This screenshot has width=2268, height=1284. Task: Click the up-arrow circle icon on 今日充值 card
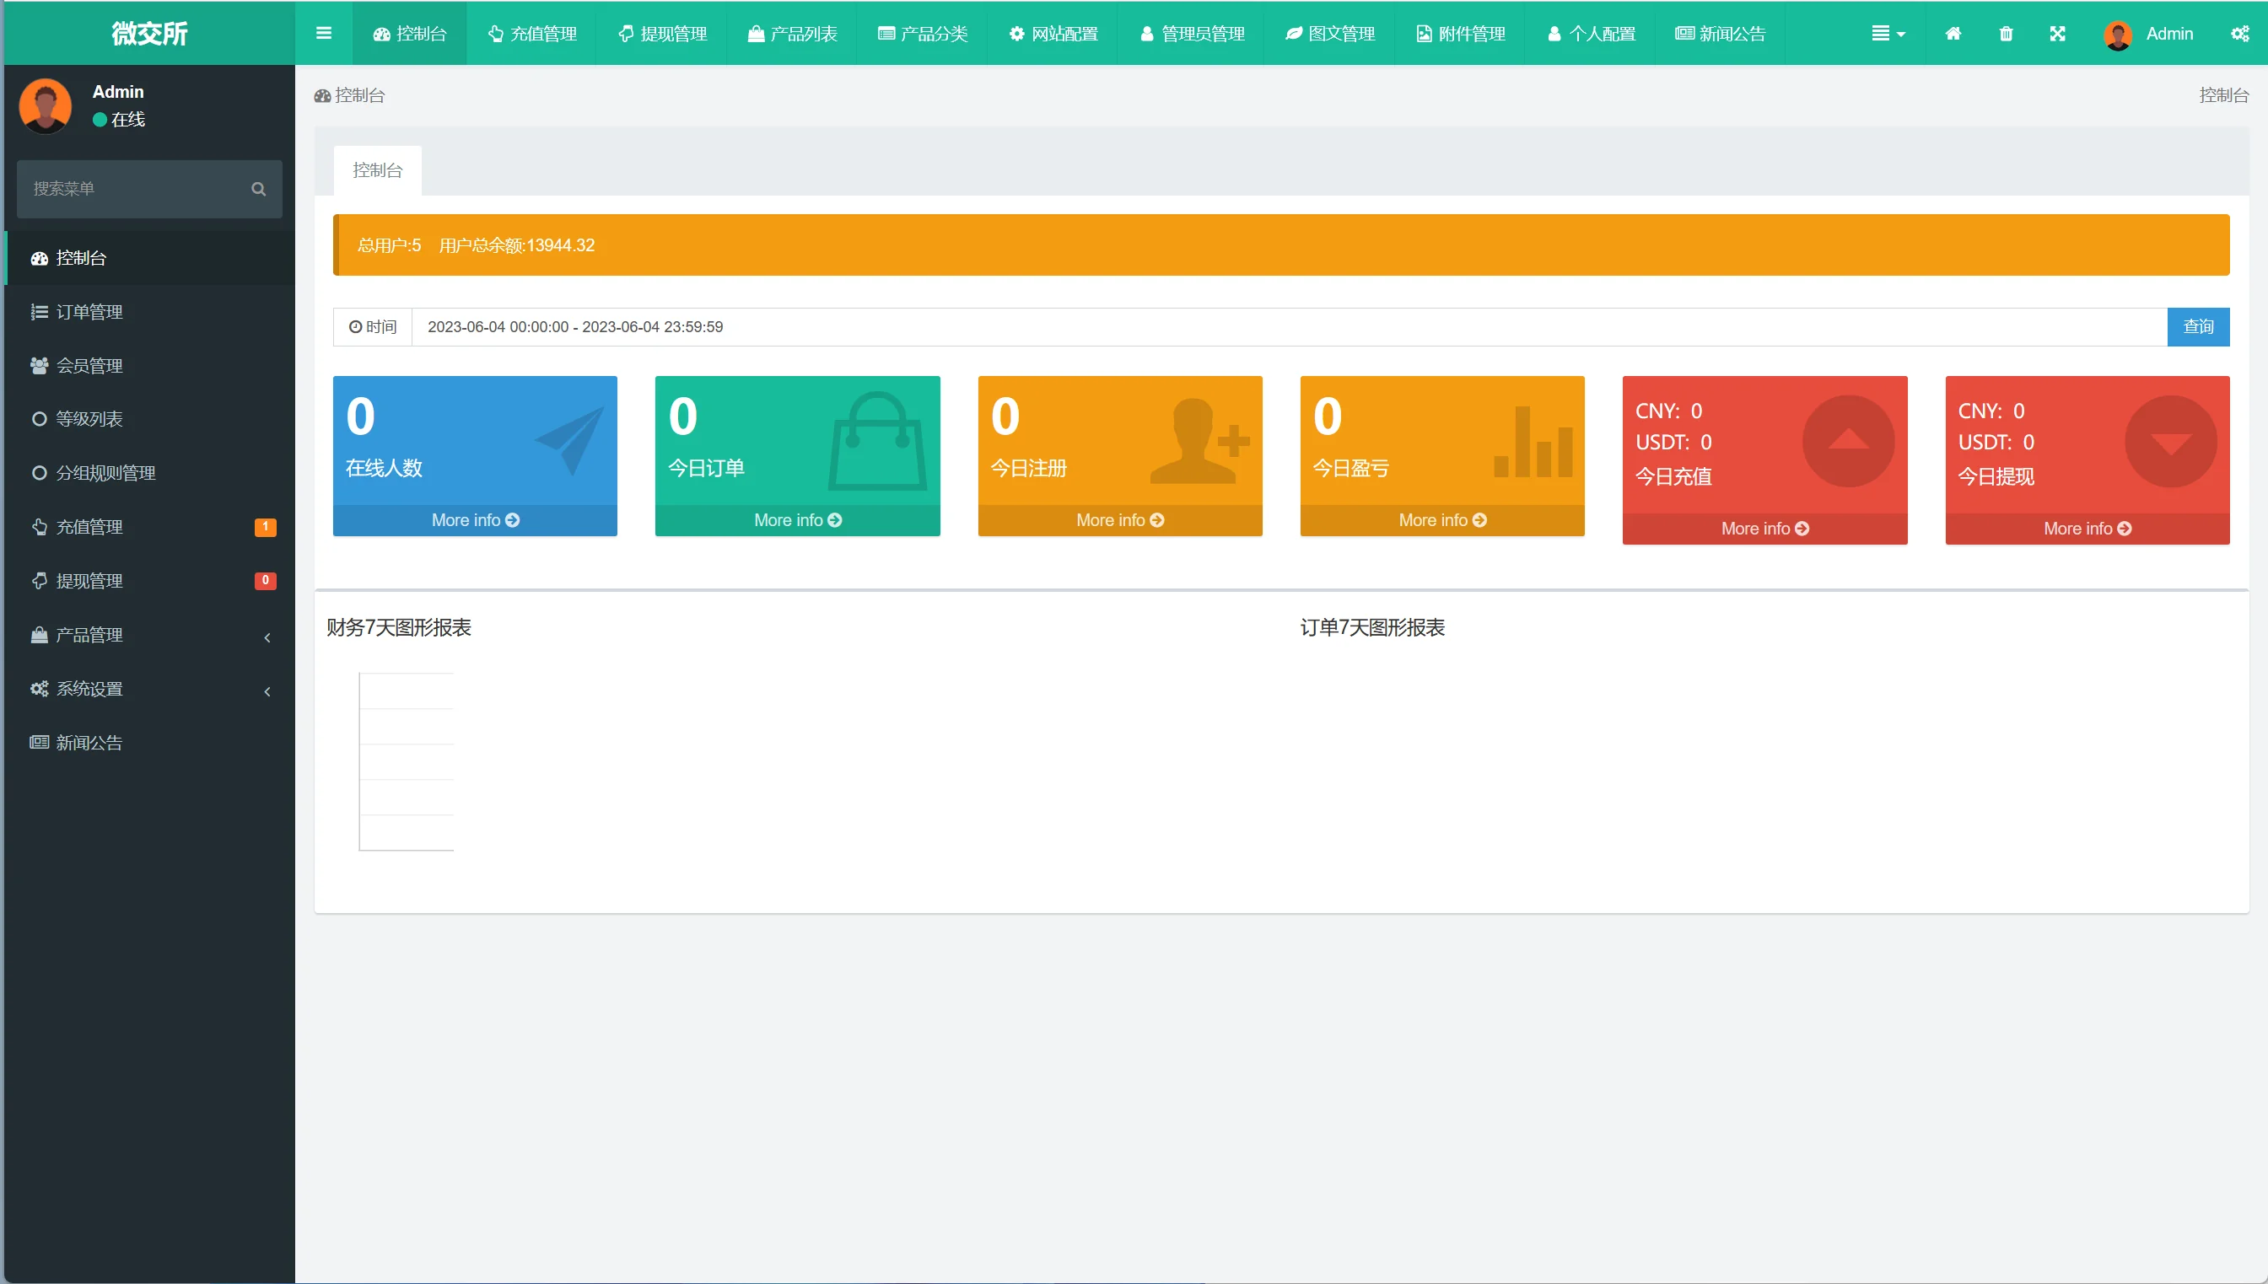[x=1847, y=441]
